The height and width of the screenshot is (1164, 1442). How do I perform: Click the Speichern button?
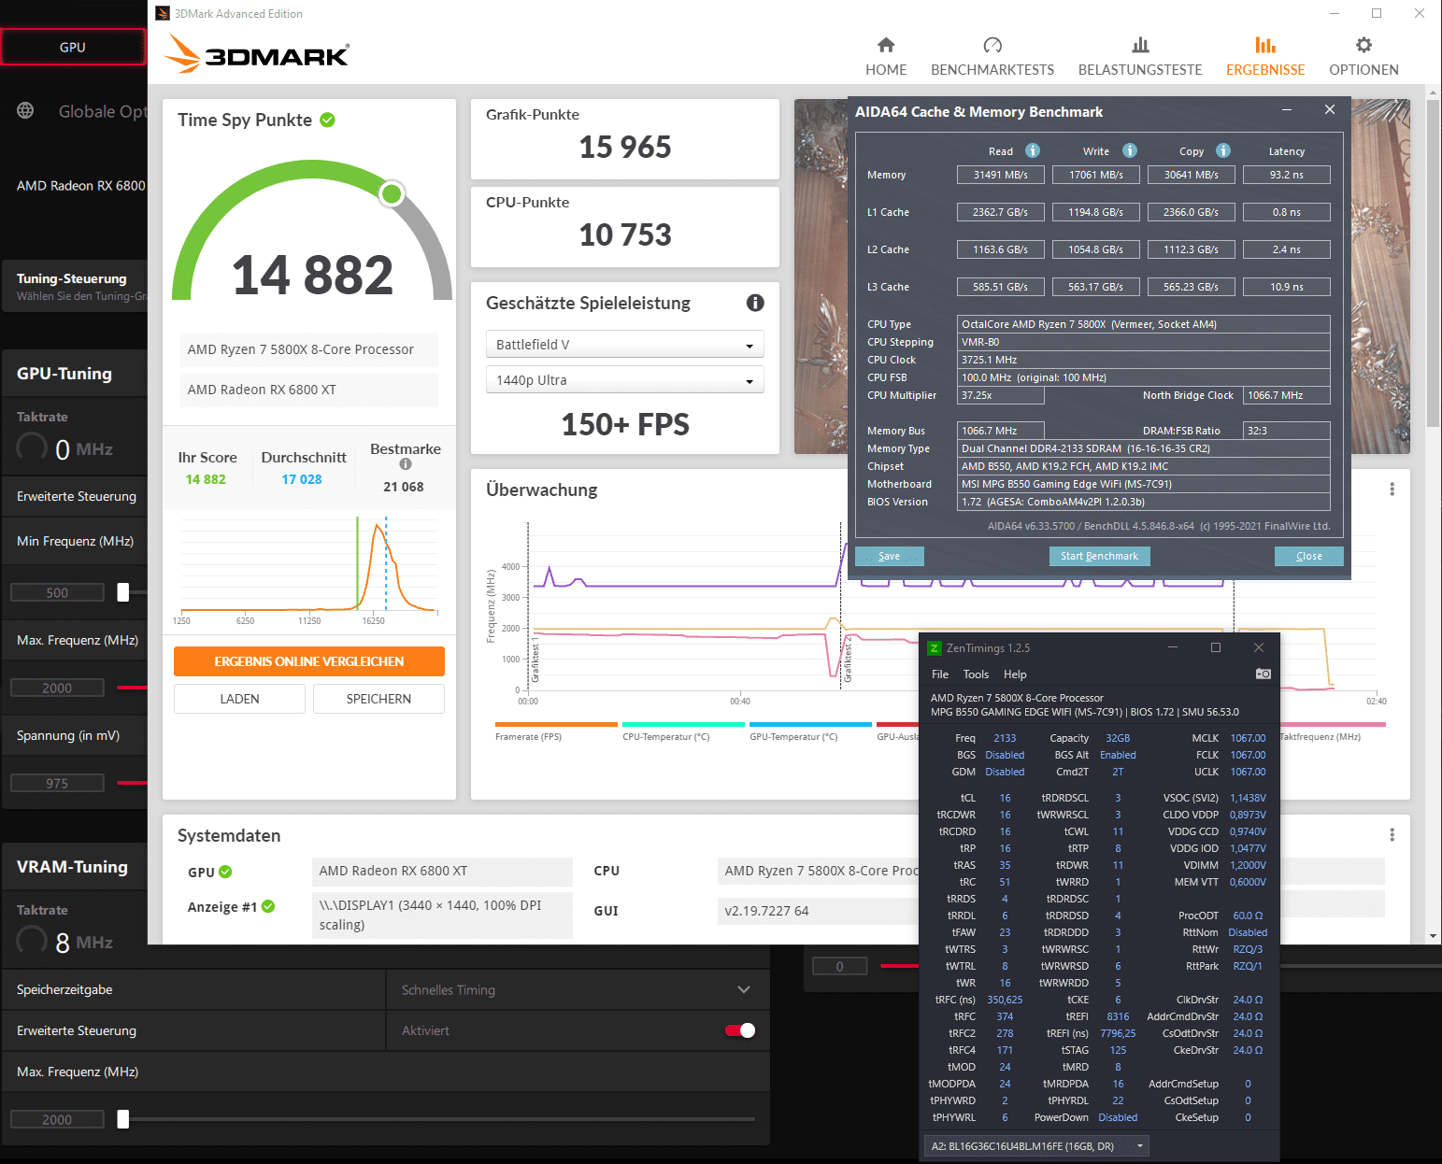[378, 699]
